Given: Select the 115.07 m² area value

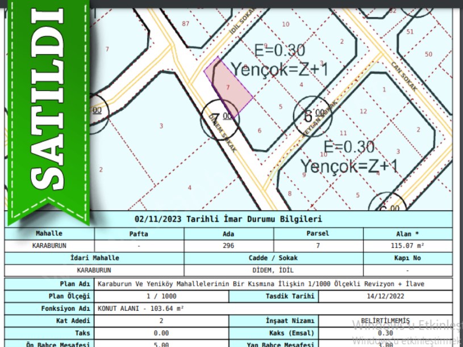Looking at the screenshot, I should [x=407, y=246].
